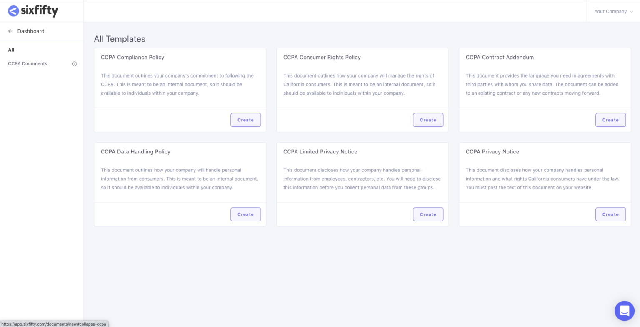Expand CCPA Documents with the circled arrow
The width and height of the screenshot is (640, 327).
coord(75,64)
